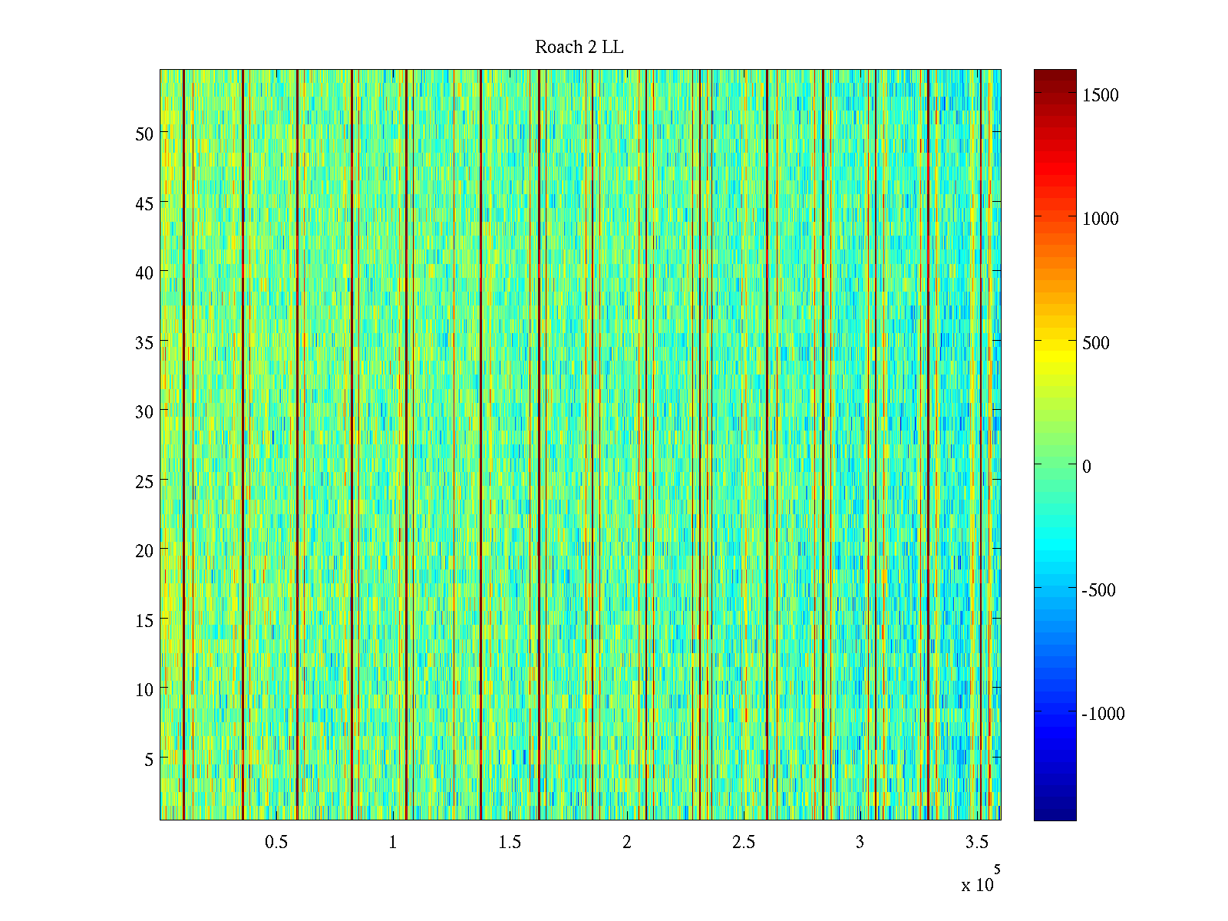Select the 1500 label on the colorbar
The image size is (1228, 921).
coord(1100,95)
